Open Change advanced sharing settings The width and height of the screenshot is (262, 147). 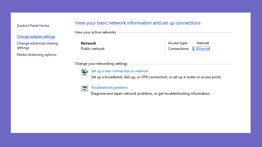click(37, 45)
